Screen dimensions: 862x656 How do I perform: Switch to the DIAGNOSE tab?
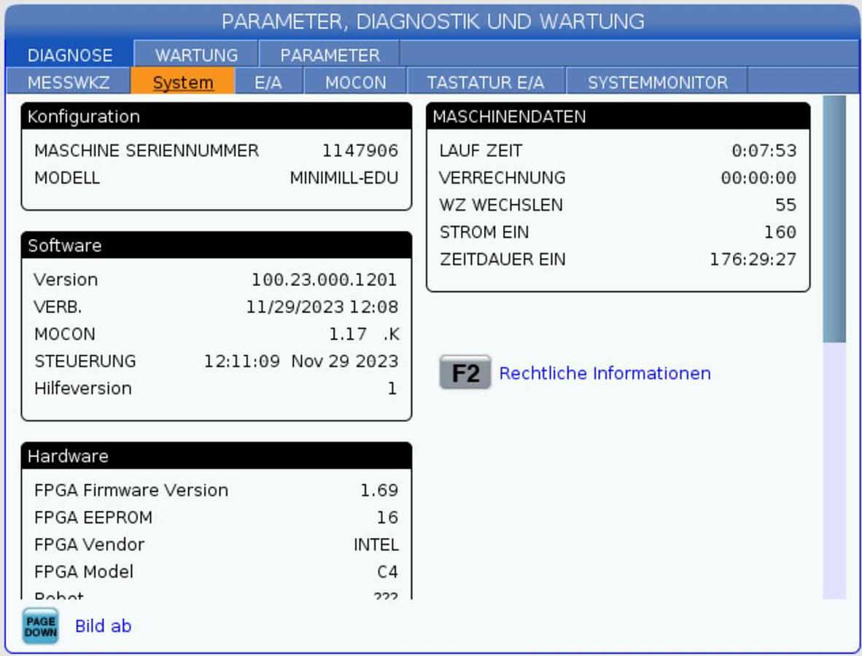pyautogui.click(x=70, y=55)
